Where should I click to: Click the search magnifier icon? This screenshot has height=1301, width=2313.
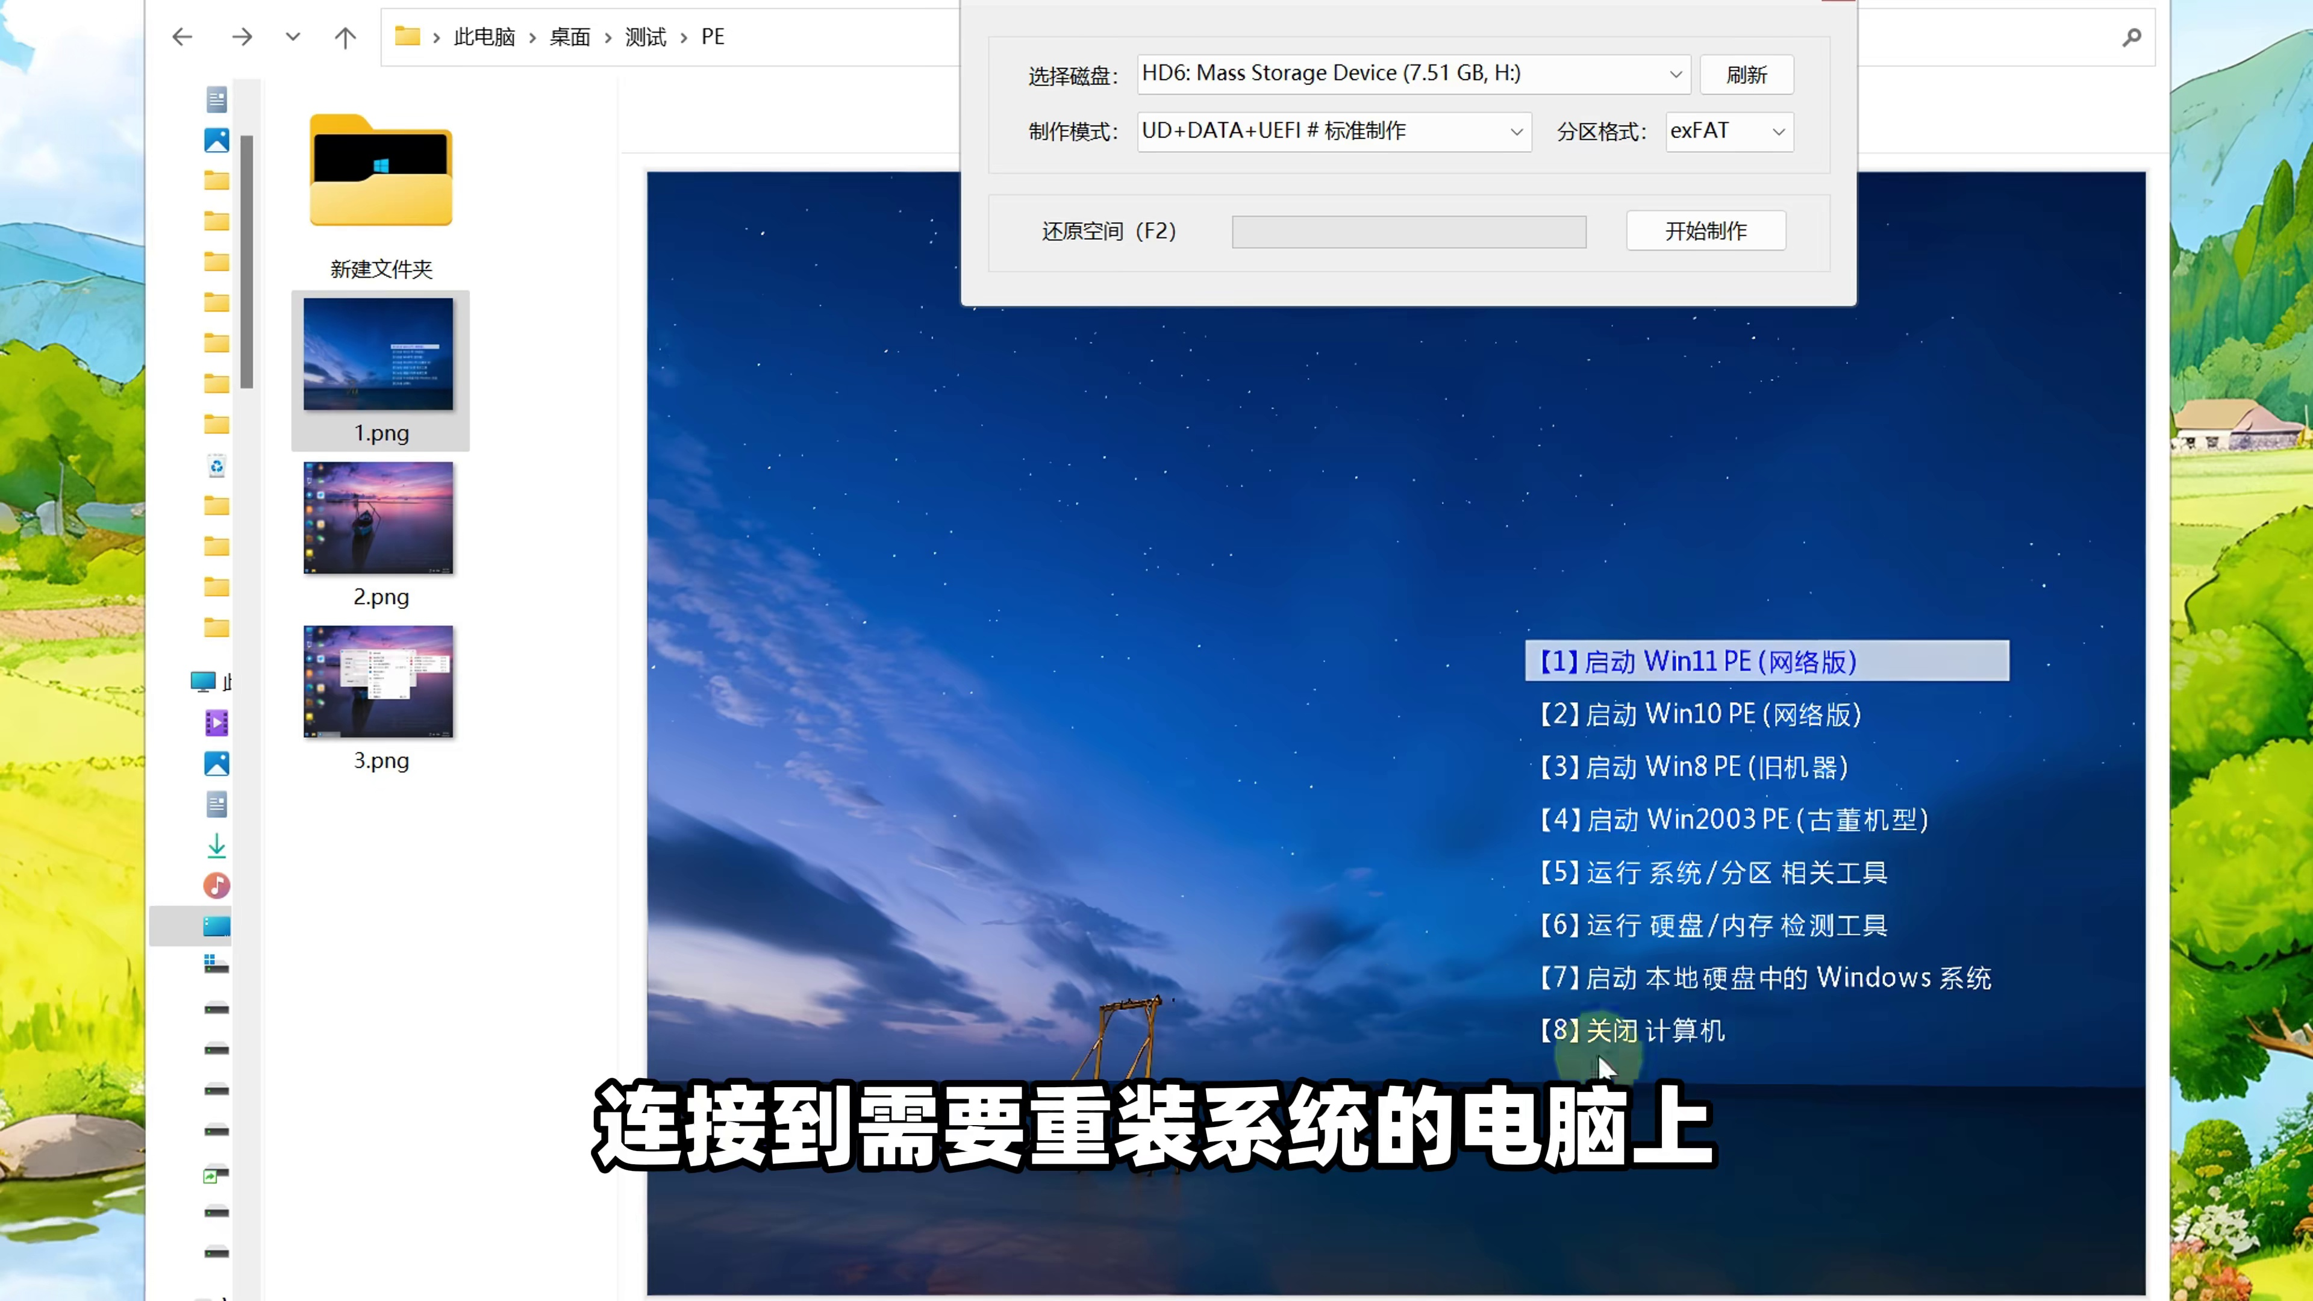point(2132,37)
